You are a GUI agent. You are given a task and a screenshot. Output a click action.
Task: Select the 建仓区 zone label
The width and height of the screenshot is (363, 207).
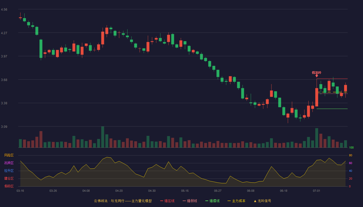pyautogui.click(x=9, y=179)
